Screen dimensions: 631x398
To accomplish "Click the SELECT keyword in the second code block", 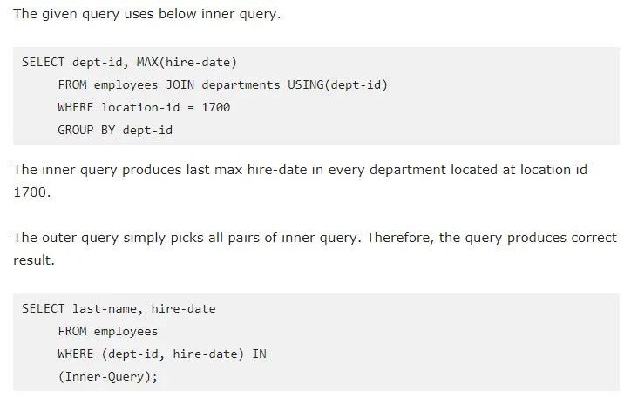I will 44,308.
